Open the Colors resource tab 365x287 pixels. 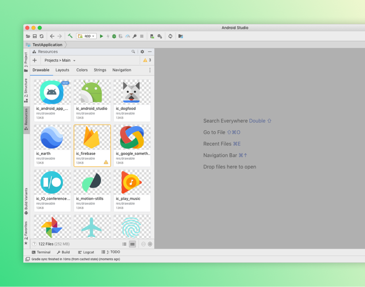[x=82, y=70]
